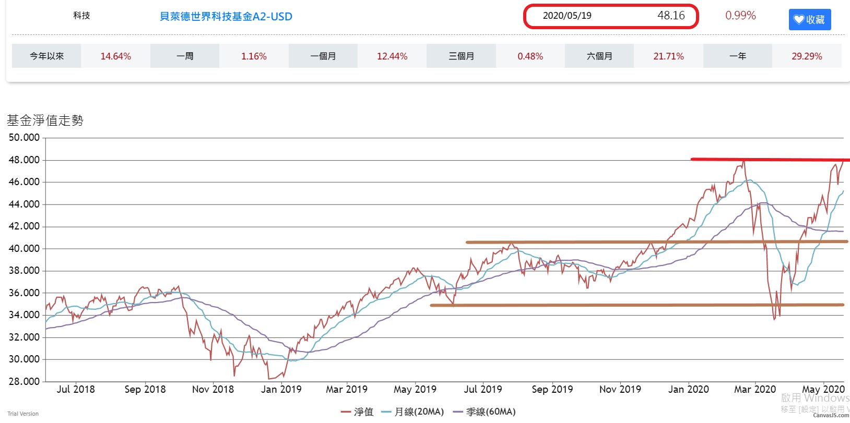Click the 14.64% year-to-date return value
850x423 pixels.
[116, 56]
